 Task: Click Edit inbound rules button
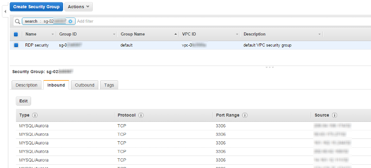[x=24, y=101]
